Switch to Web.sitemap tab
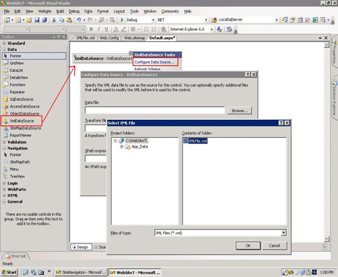This screenshot has width=338, height=277. tap(135, 38)
